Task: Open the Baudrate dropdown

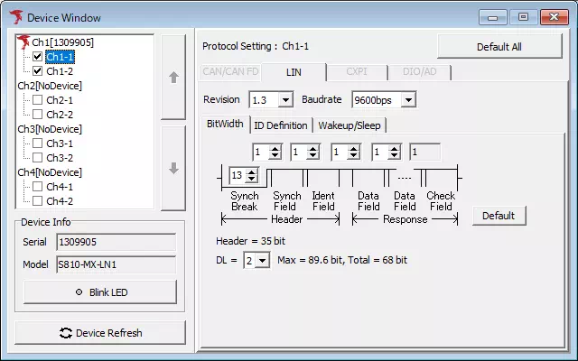Action: coord(407,99)
